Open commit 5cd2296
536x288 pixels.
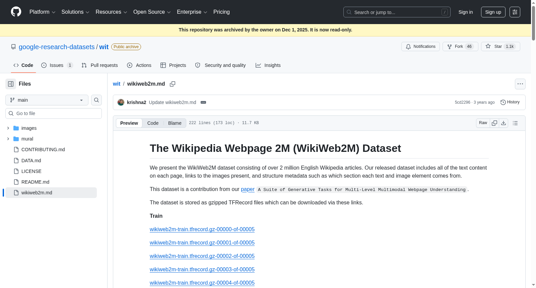click(x=463, y=102)
